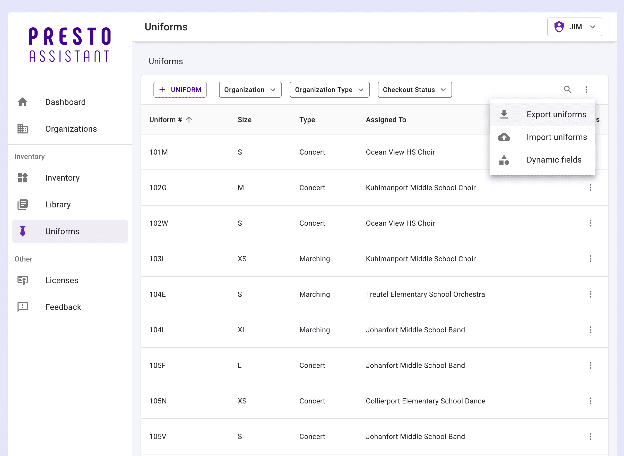Open Feedback via the speech bubble icon
624x456 pixels.
click(x=22, y=307)
